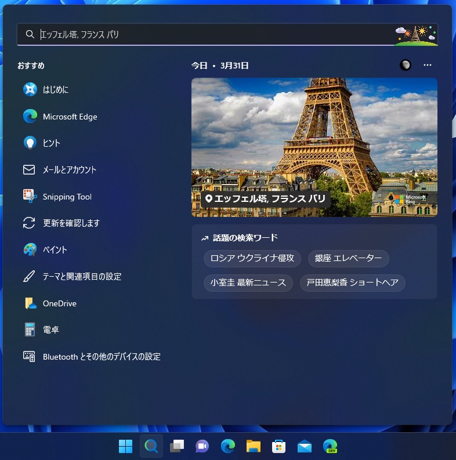Click the round profile avatar icon
Viewport: 456px width, 460px height.
coord(405,65)
